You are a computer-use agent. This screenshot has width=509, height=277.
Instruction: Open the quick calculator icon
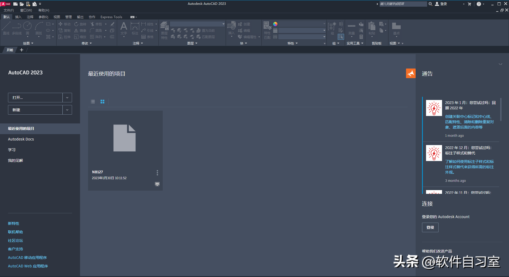361,37
